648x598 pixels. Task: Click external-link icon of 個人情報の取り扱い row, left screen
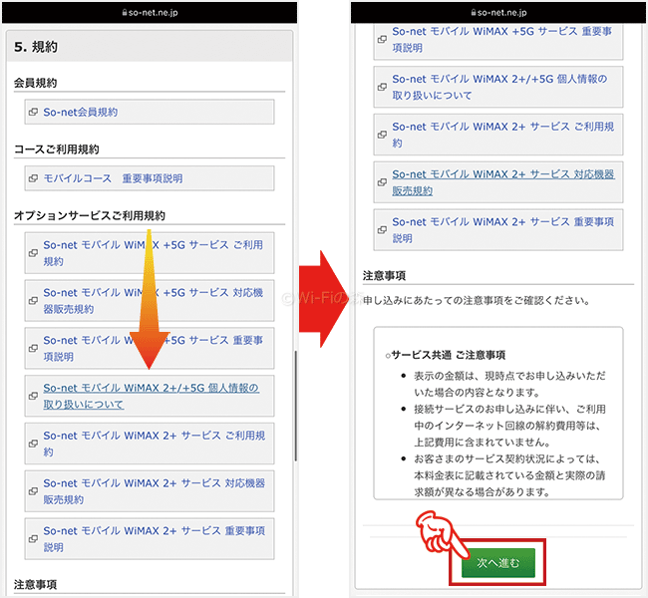(33, 396)
